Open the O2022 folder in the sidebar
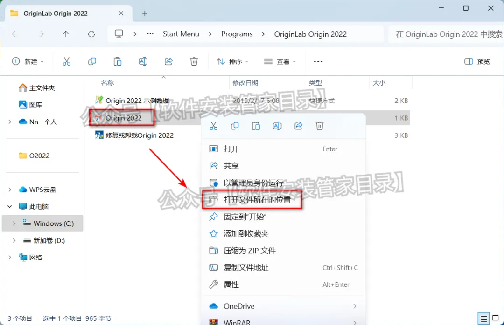Screen dimensions: 504x325 [35, 156]
